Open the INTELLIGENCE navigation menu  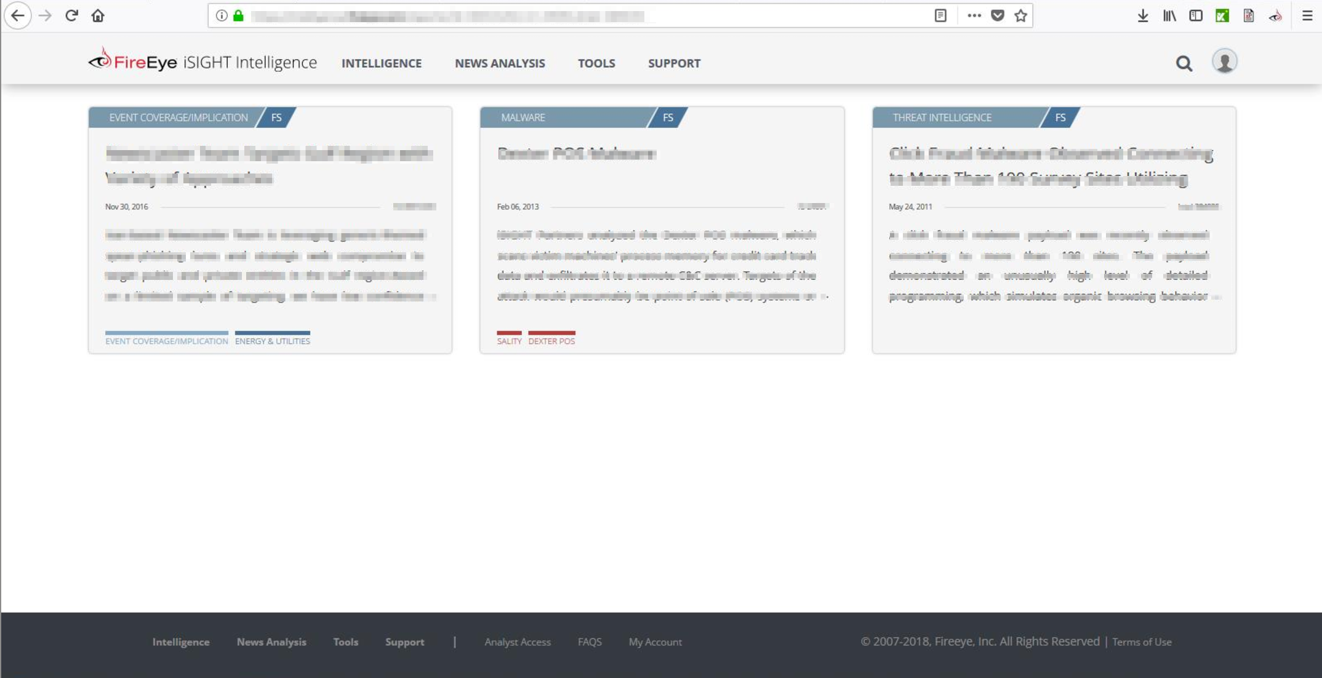pos(382,63)
